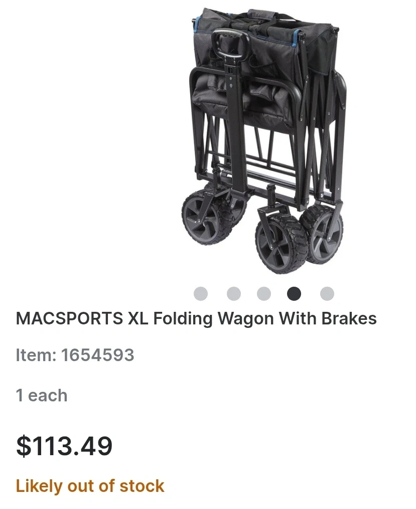
Task: Click the active fourth carousel dot
Action: (294, 294)
